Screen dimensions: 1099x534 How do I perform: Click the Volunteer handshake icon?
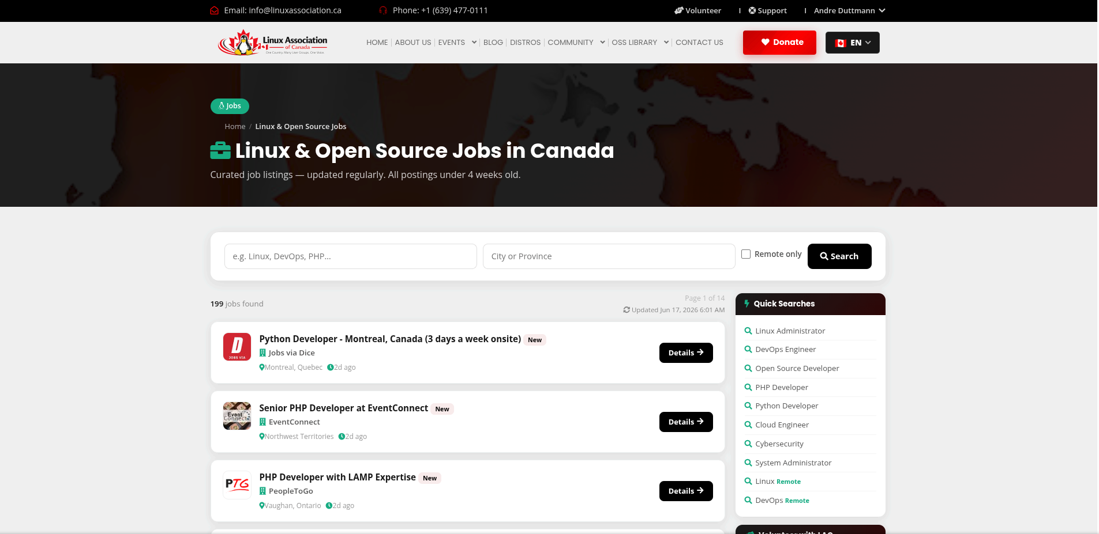coord(679,10)
